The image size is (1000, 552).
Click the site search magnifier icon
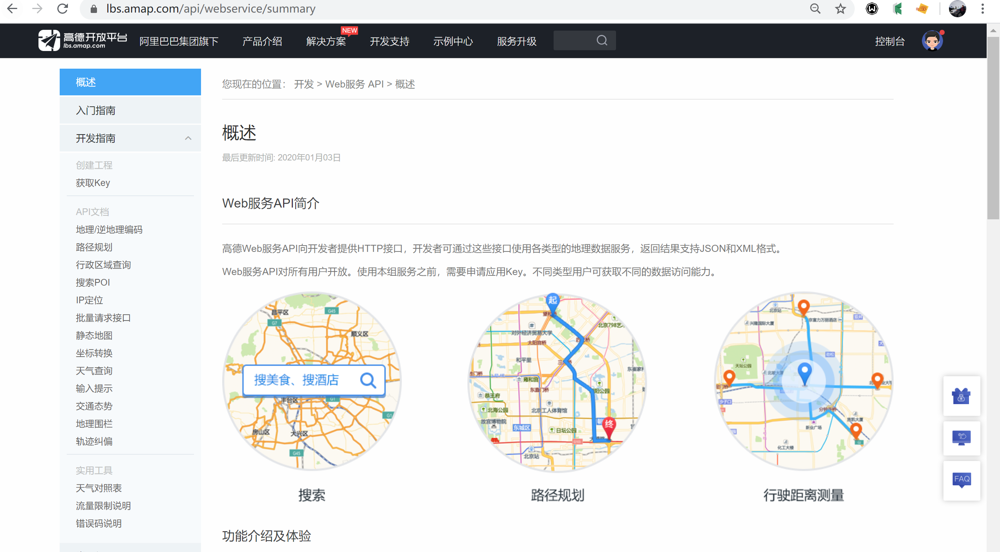(602, 40)
